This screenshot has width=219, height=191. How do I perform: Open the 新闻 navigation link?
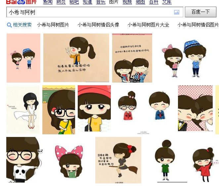click(x=48, y=2)
